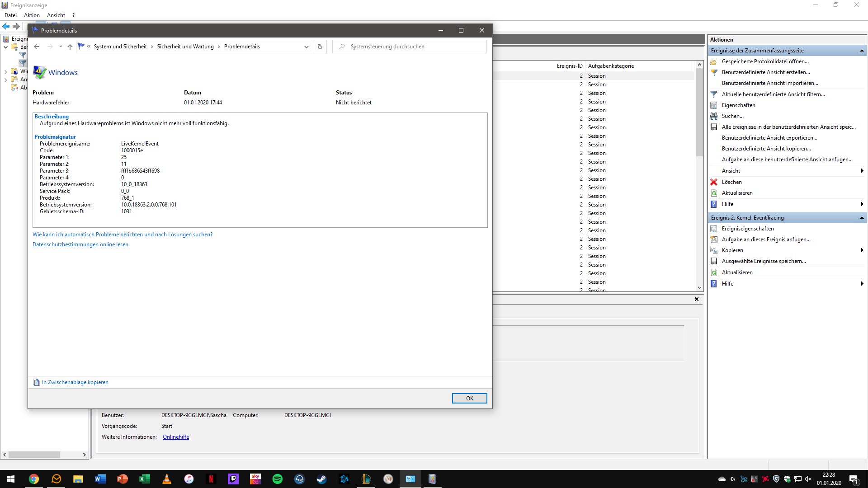Expand the Ansicht submenu arrow

pos(862,171)
